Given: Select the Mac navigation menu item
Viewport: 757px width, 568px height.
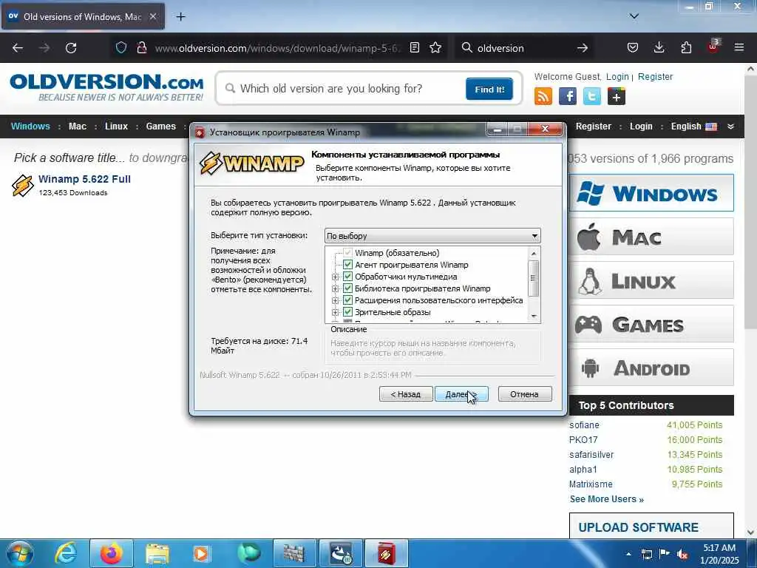Looking at the screenshot, I should pos(77,126).
